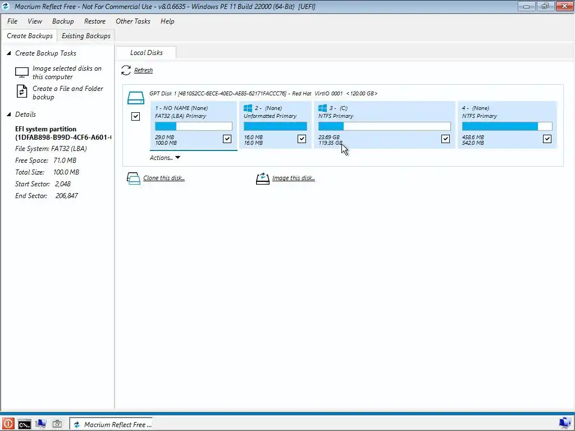Click the red power button in taskbar

point(8,424)
